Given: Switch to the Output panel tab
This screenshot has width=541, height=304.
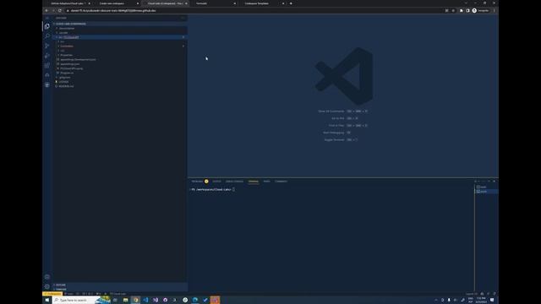Looking at the screenshot, I should click(x=216, y=182).
